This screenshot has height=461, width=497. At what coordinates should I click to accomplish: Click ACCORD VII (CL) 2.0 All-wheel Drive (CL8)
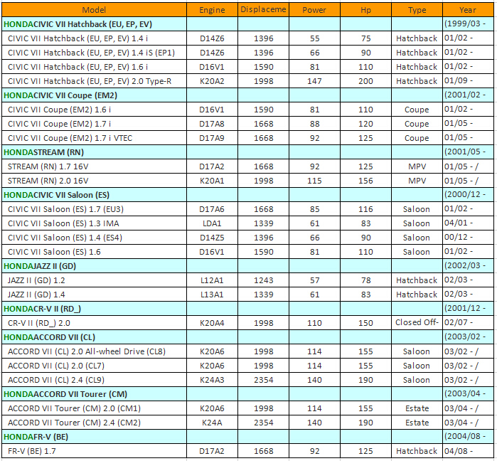tap(94, 351)
